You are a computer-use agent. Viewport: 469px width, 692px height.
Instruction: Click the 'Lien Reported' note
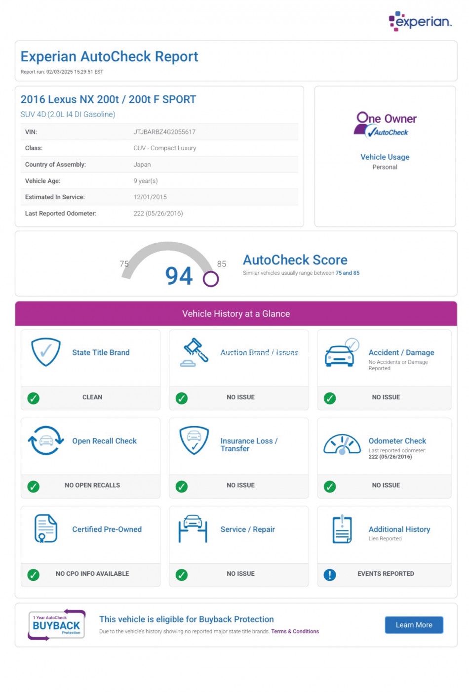pyautogui.click(x=385, y=539)
